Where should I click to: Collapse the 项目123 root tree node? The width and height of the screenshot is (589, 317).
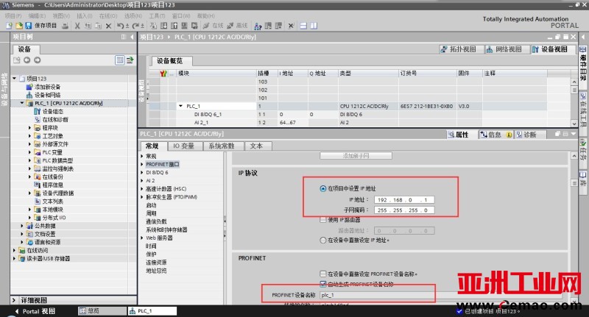[x=14, y=79]
